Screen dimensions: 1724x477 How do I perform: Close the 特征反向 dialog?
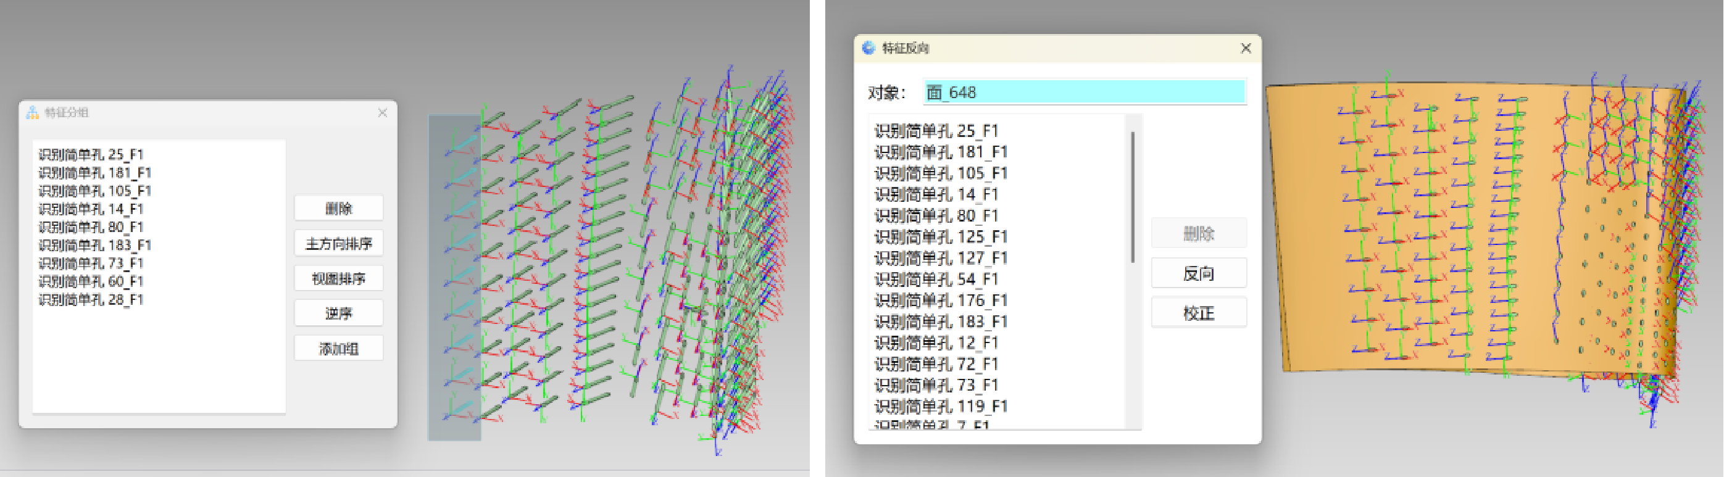(x=1246, y=48)
